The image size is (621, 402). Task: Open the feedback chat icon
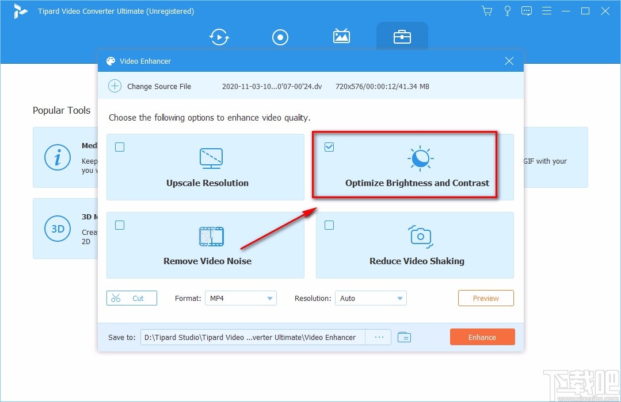(x=527, y=11)
